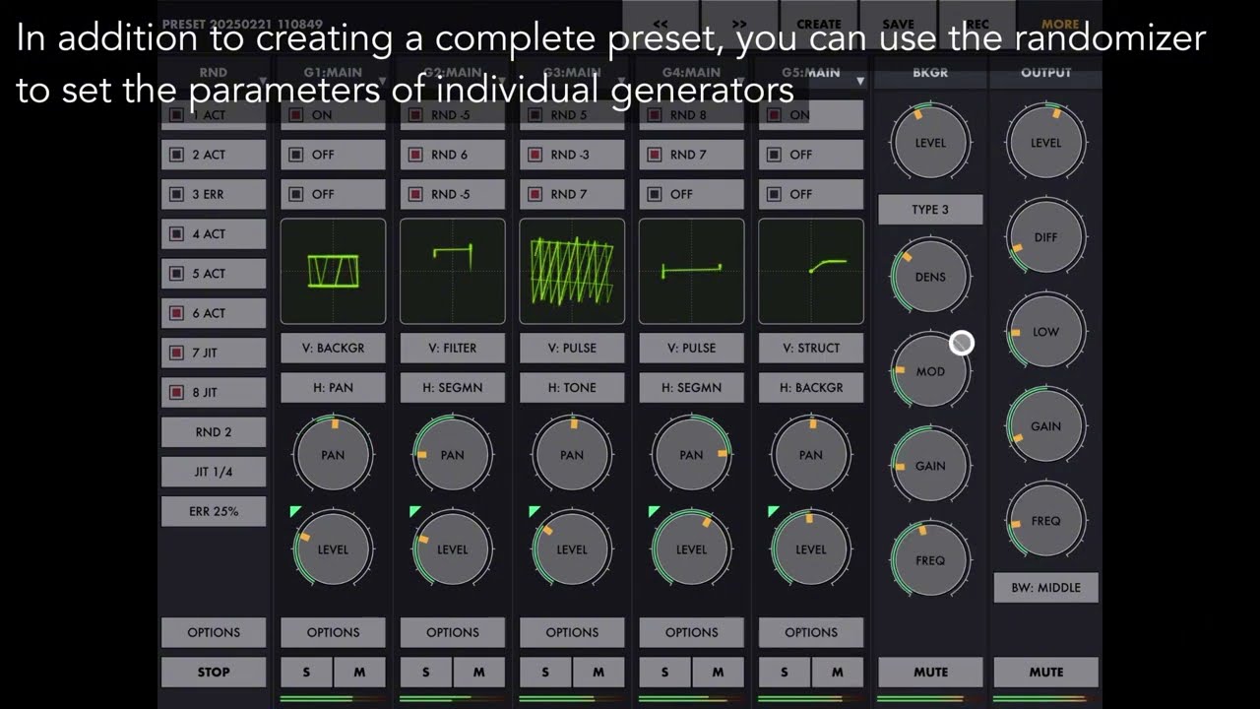
Task: Click the BKGR DENS knob
Action: 930,277
